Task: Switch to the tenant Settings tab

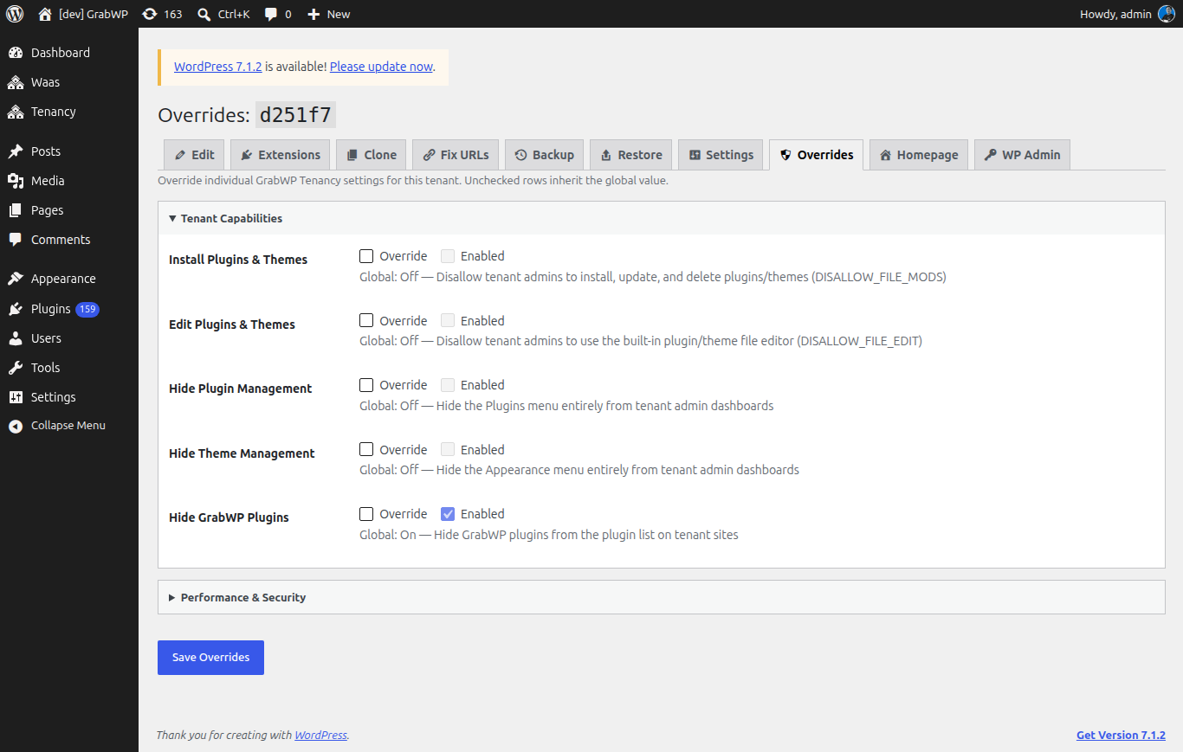Action: point(721,155)
